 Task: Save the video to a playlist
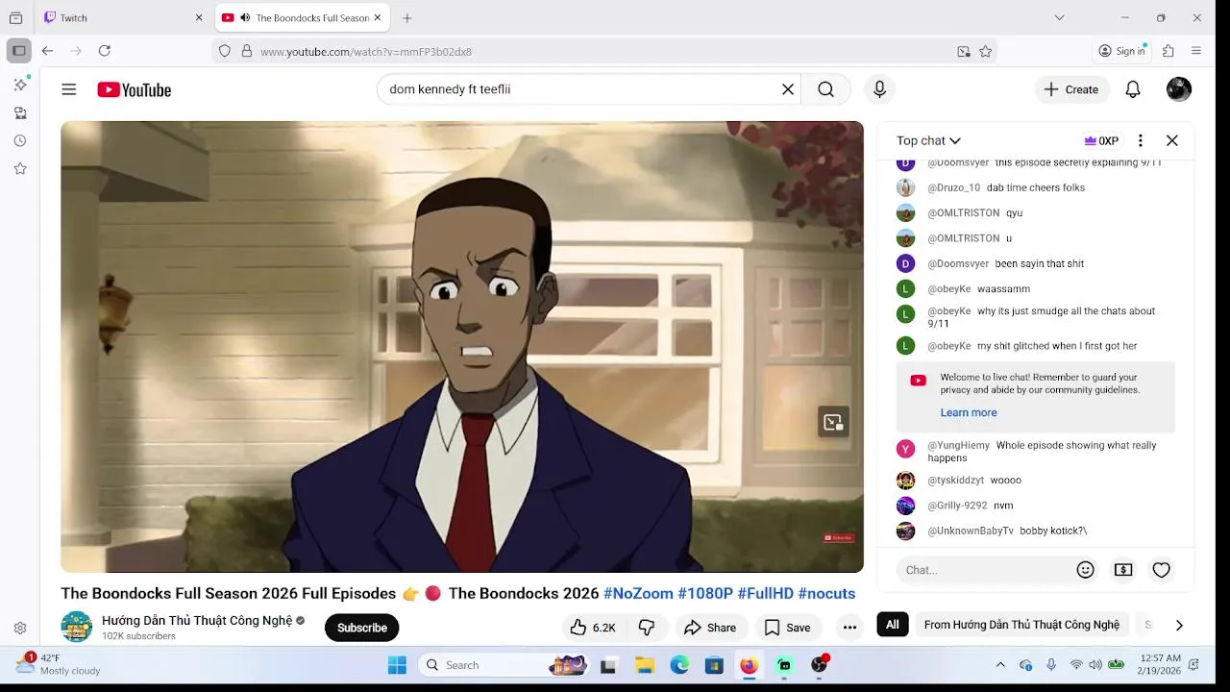click(x=787, y=628)
